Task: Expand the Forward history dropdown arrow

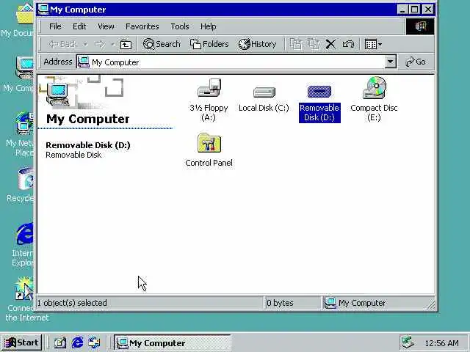Action: 112,45
